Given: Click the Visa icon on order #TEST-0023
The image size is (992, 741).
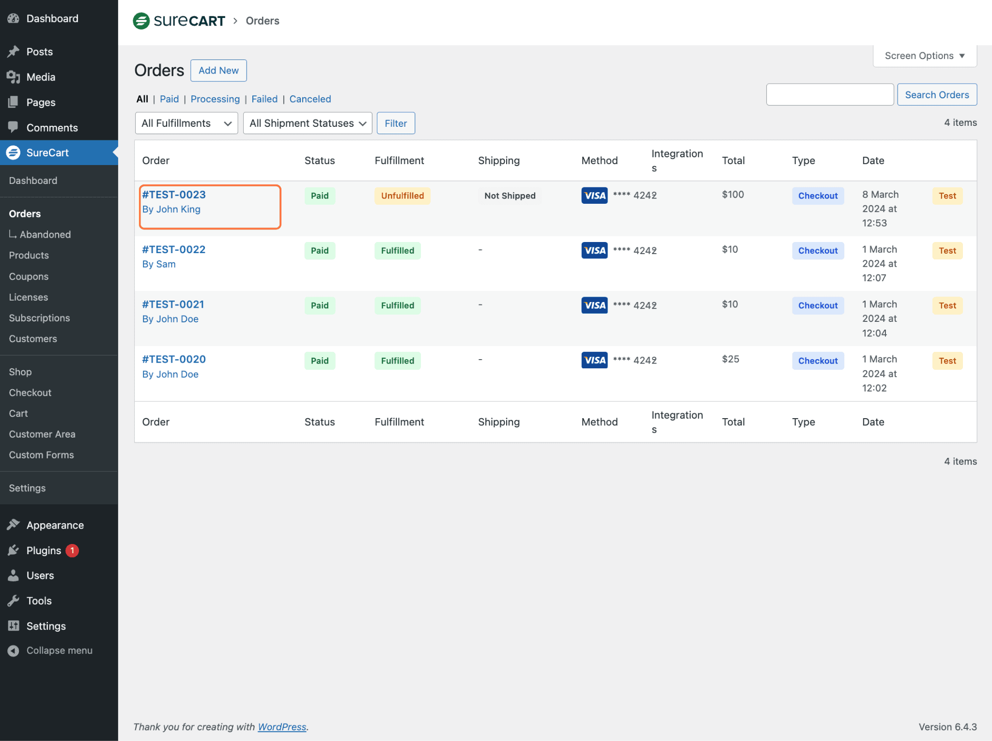Looking at the screenshot, I should pos(594,196).
